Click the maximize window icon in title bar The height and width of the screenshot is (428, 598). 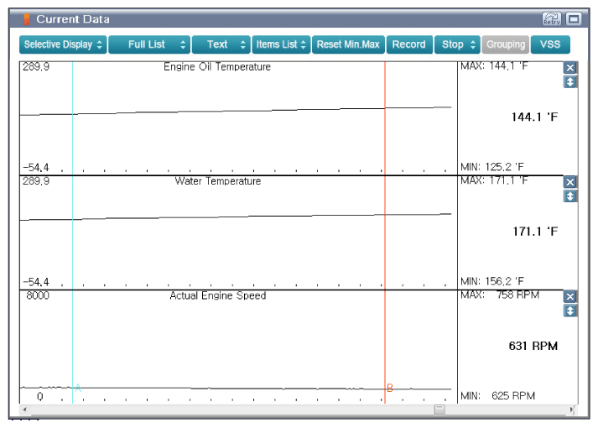point(574,18)
